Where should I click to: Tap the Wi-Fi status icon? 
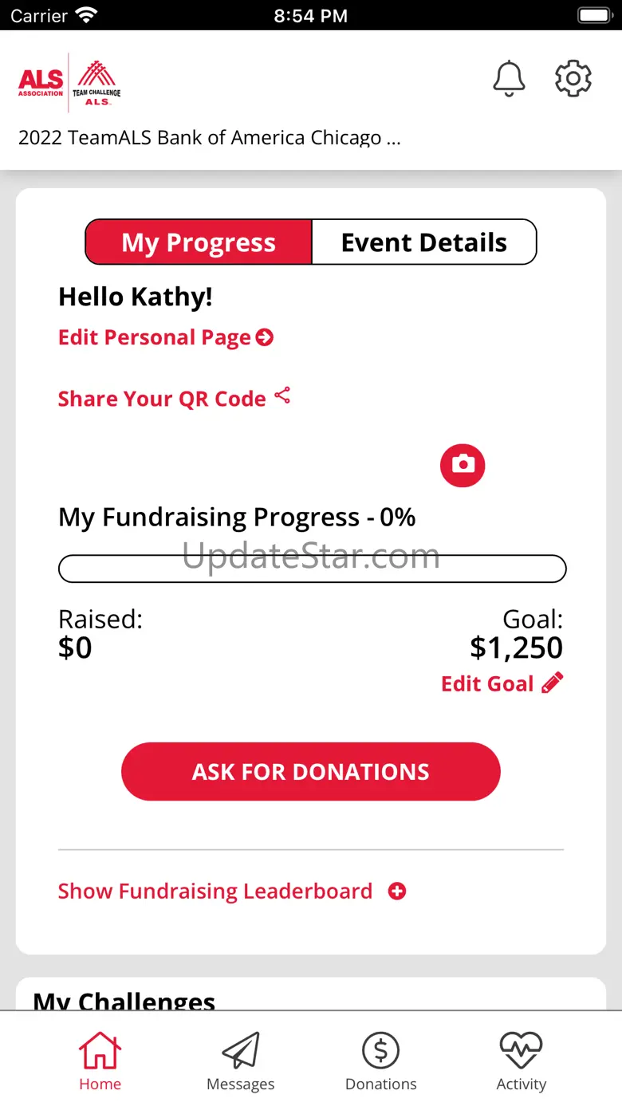click(x=87, y=15)
